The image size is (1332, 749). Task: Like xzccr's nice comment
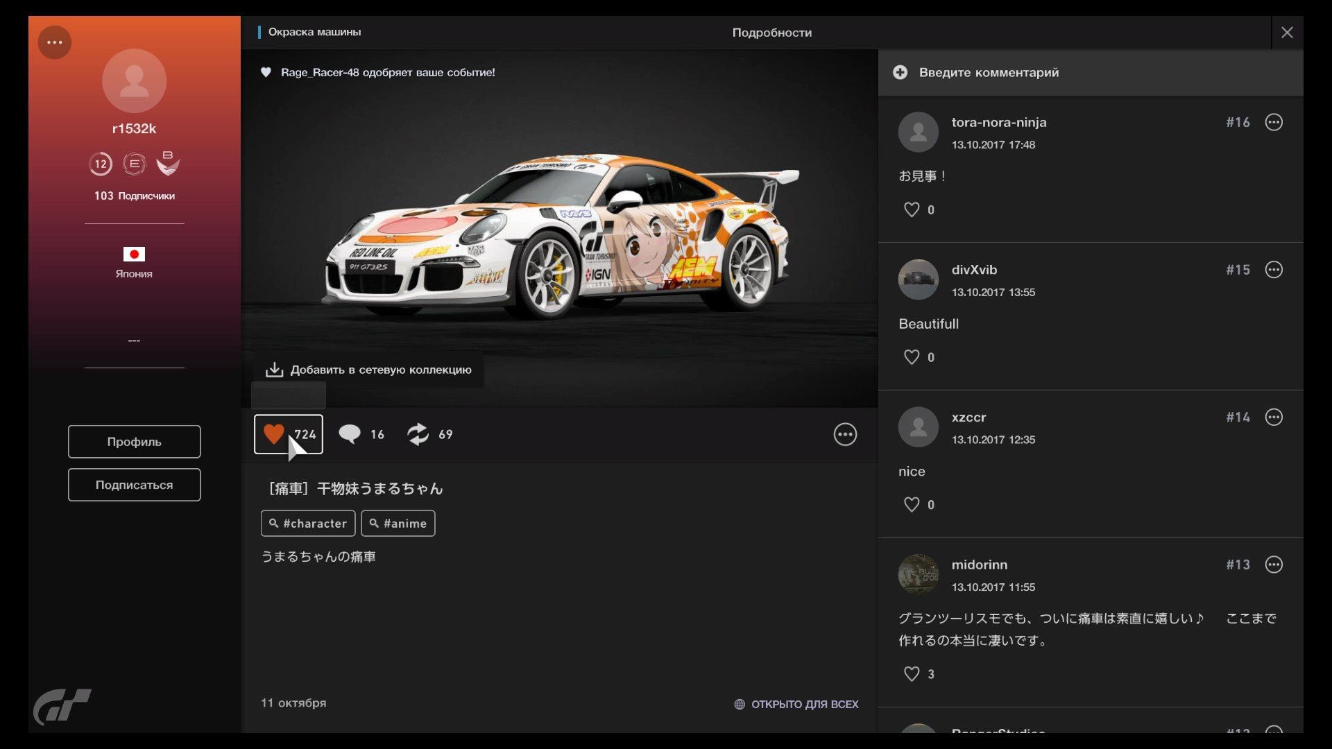pyautogui.click(x=912, y=504)
